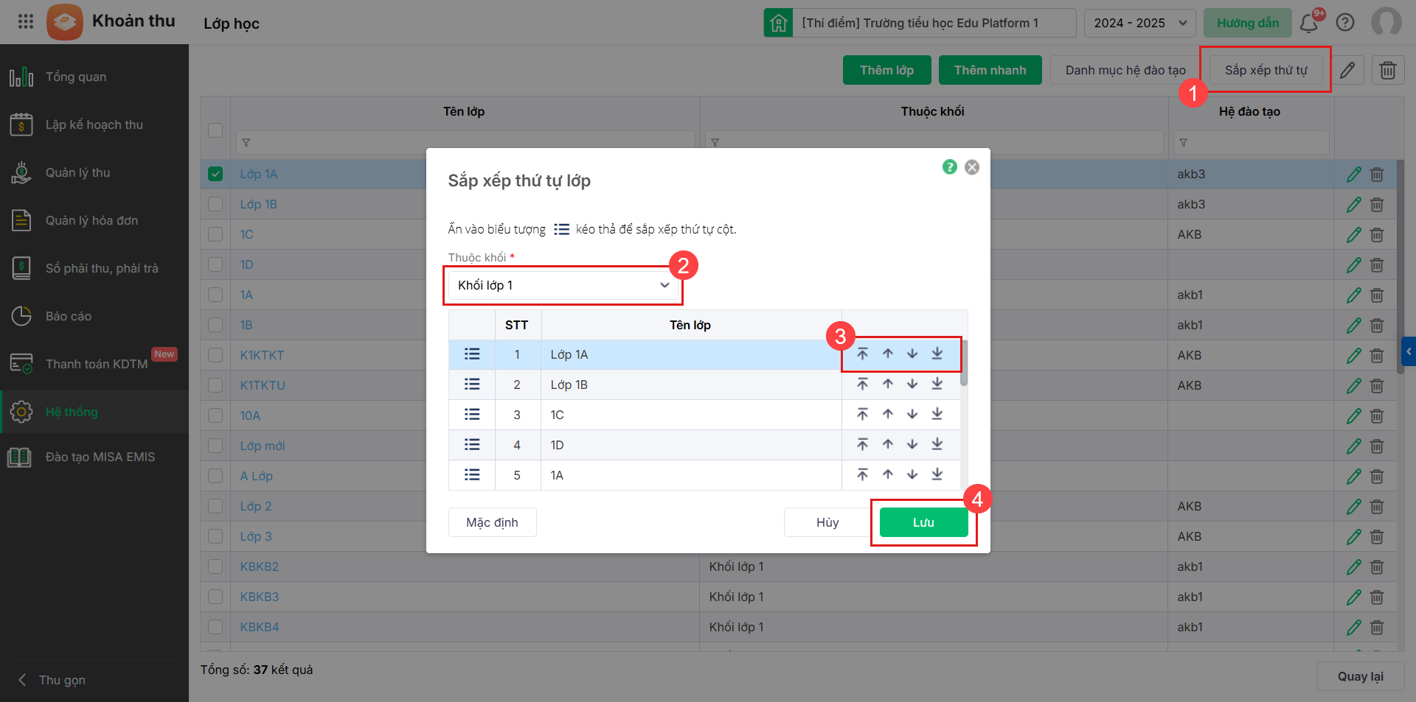Delete the KBKB2 class row
Screen dimensions: 1416x702
click(x=1376, y=567)
